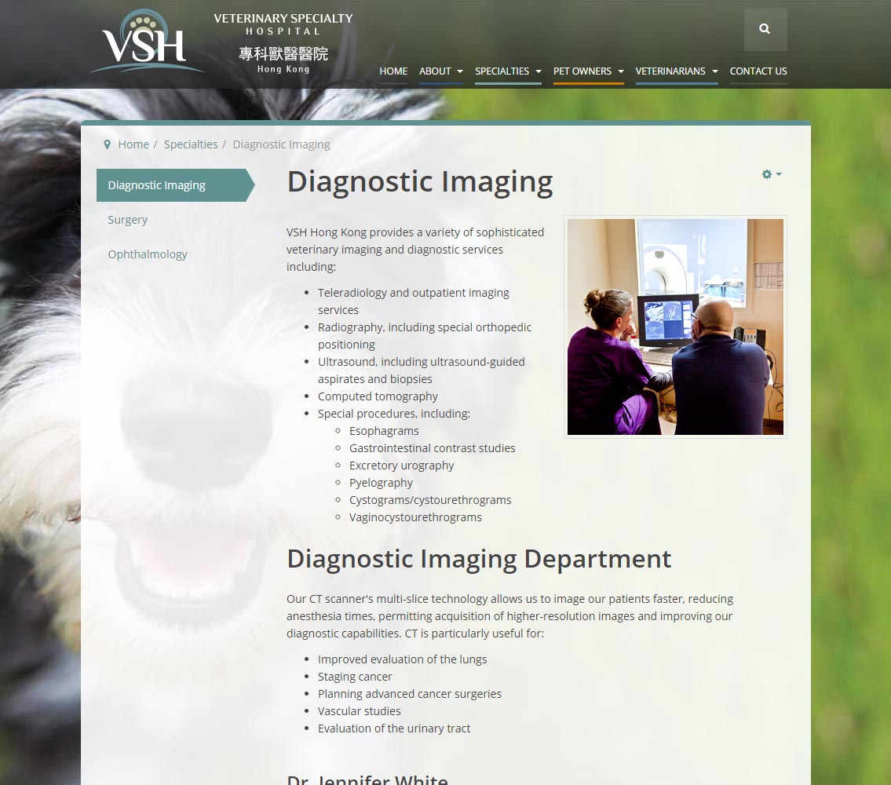The image size is (891, 785).
Task: Click the search magnifier icon
Action: tap(765, 29)
